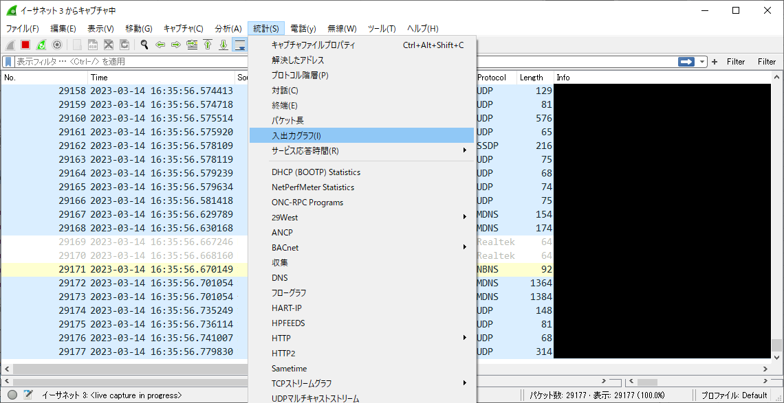Open display filter history dropdown arrow
This screenshot has width=784, height=403.
click(x=702, y=62)
